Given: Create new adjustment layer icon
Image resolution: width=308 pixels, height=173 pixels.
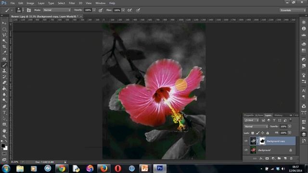Looking at the screenshot, I should pos(273,158).
